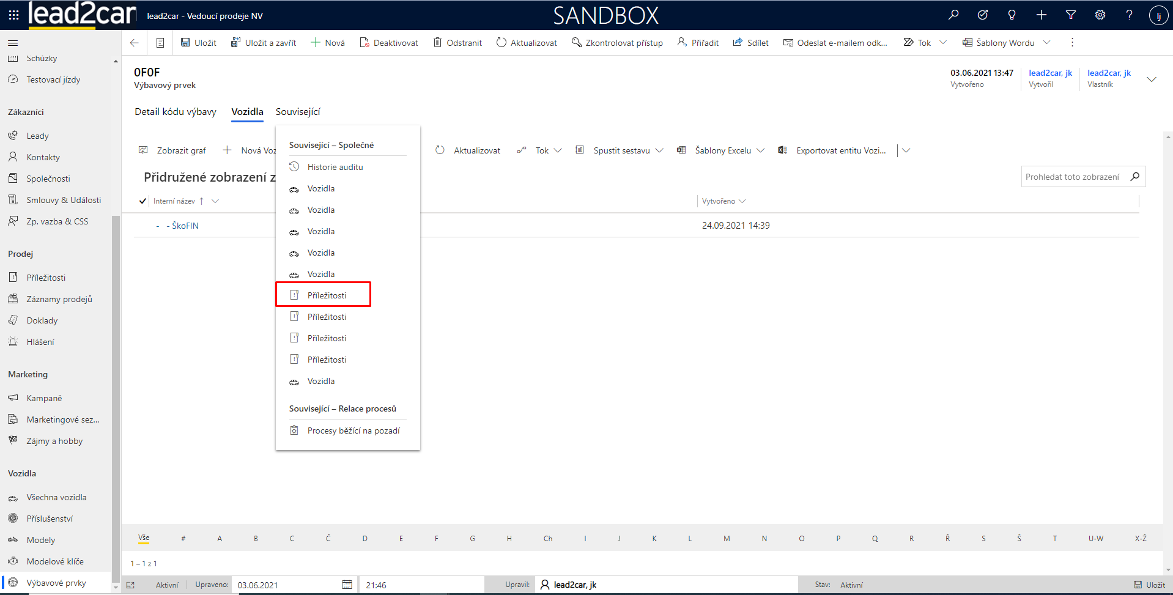Open the app launcher waffle icon

click(13, 15)
